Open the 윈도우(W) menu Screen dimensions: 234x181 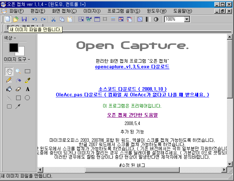(157, 11)
